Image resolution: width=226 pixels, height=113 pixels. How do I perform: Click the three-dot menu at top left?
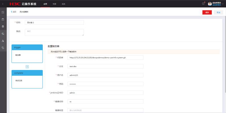pyautogui.click(x=3, y=4)
